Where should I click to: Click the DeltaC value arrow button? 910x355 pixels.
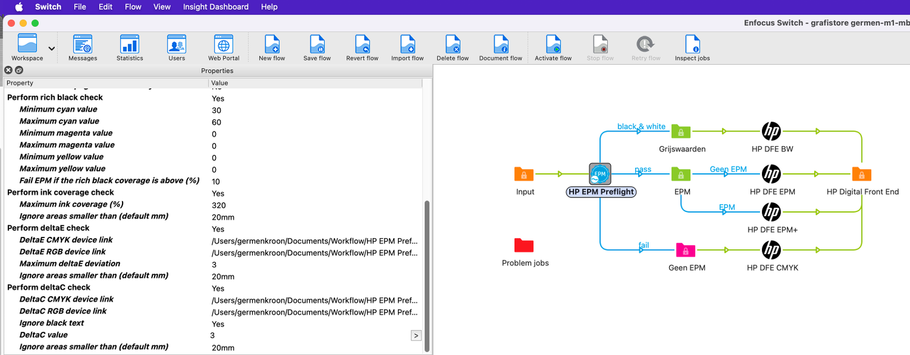416,335
